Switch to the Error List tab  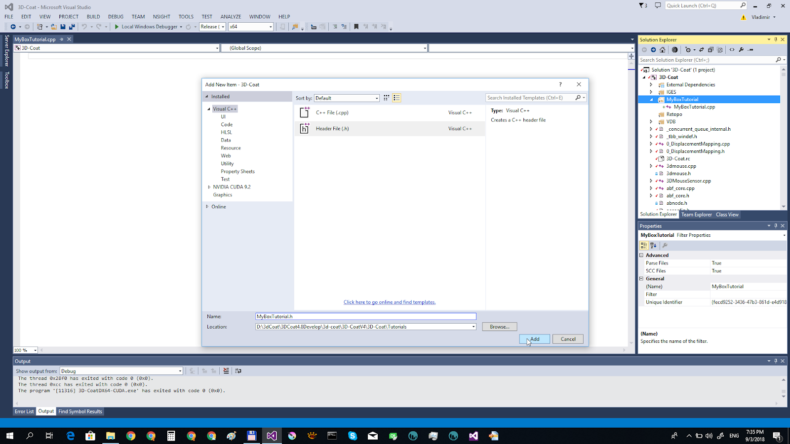coord(24,411)
